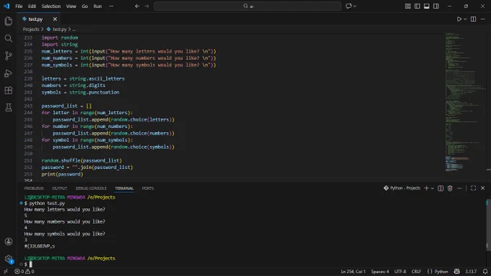Switch to the PORTS panel tab
The height and width of the screenshot is (276, 491).
coord(148,189)
